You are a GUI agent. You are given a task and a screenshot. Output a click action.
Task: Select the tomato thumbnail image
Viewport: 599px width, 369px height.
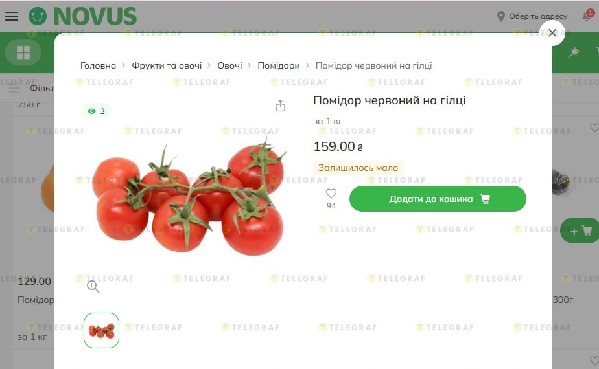102,330
